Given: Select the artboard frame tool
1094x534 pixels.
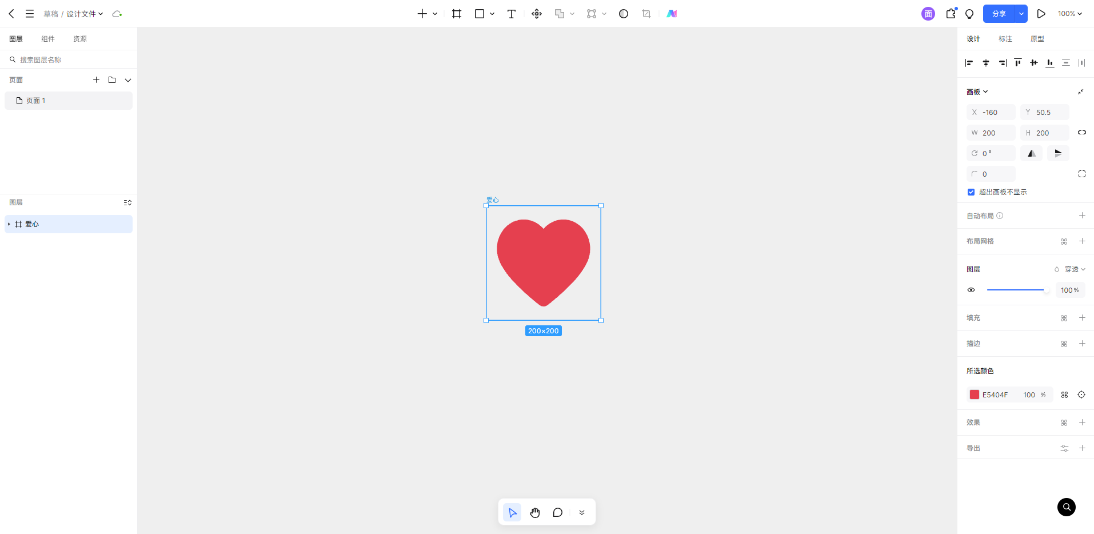Looking at the screenshot, I should coord(457,14).
